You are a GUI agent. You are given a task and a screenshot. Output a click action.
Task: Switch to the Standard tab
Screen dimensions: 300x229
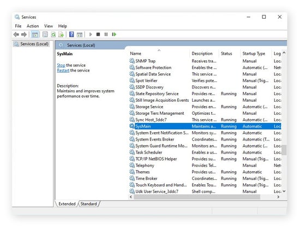click(x=88, y=204)
